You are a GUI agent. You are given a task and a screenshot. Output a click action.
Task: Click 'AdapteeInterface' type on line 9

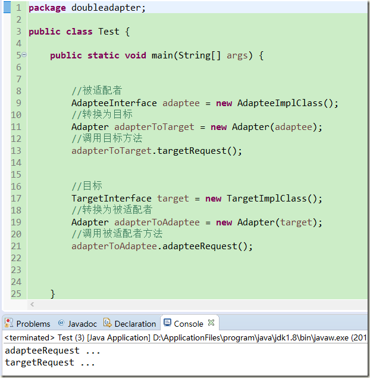tap(114, 103)
